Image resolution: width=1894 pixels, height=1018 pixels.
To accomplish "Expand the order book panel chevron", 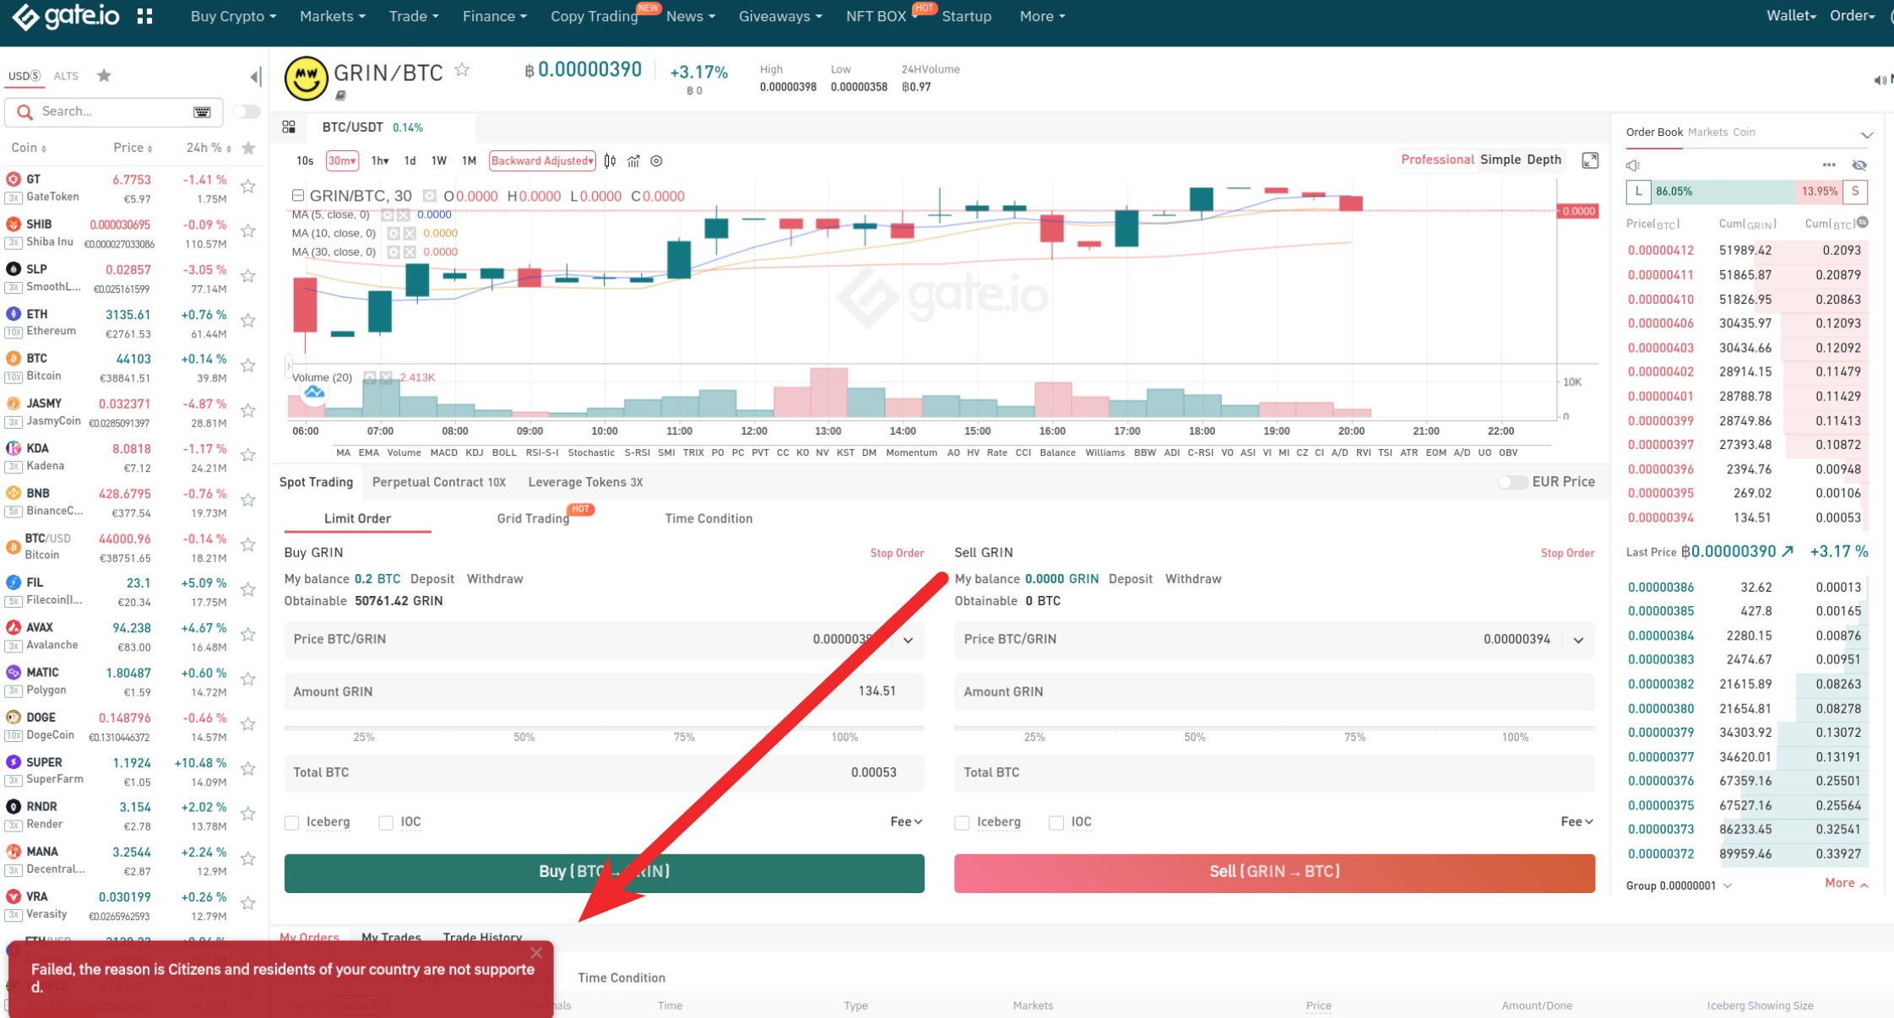I will click(1866, 134).
